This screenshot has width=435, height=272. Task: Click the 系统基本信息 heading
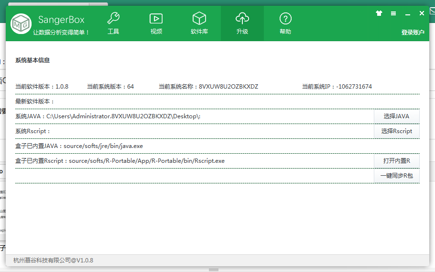(x=33, y=60)
